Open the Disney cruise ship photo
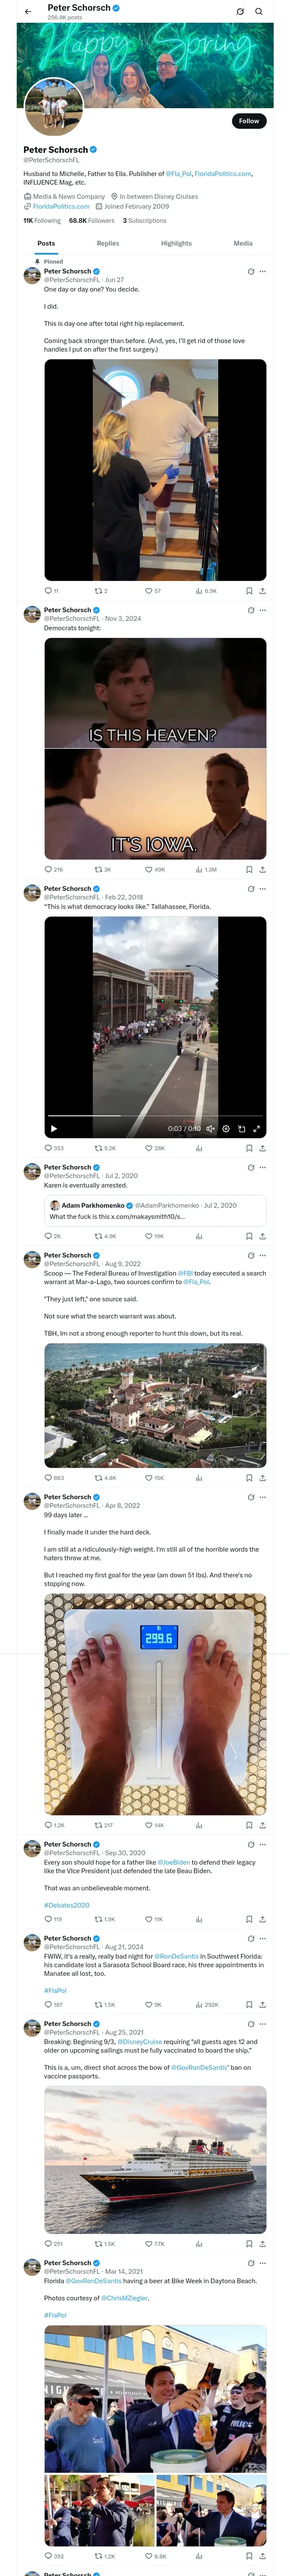The image size is (290, 2576). point(155,2159)
